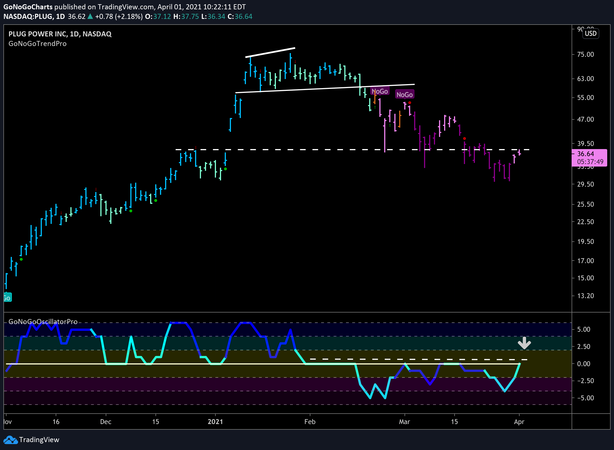Click the 19.50 price axis label
Viewport: 614px width, 450px height.
pos(585,241)
